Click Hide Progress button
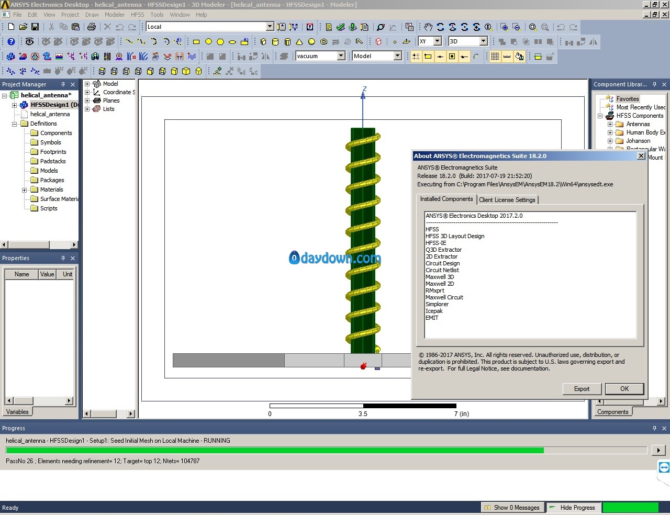This screenshot has height=515, width=670. click(x=573, y=508)
